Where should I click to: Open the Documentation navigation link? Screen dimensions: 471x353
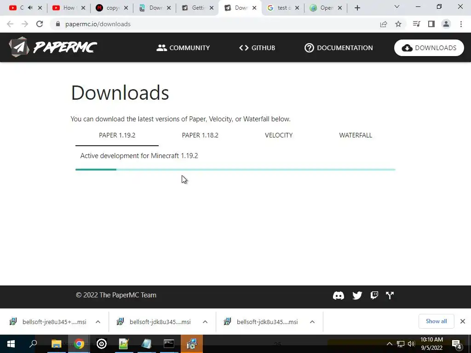339,48
